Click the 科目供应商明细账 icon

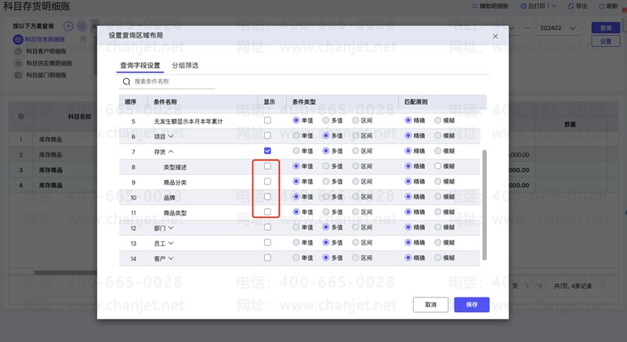click(x=17, y=63)
